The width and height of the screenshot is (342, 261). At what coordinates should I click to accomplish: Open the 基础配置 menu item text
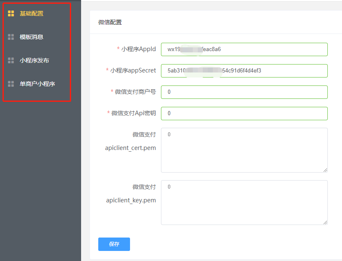click(x=31, y=13)
